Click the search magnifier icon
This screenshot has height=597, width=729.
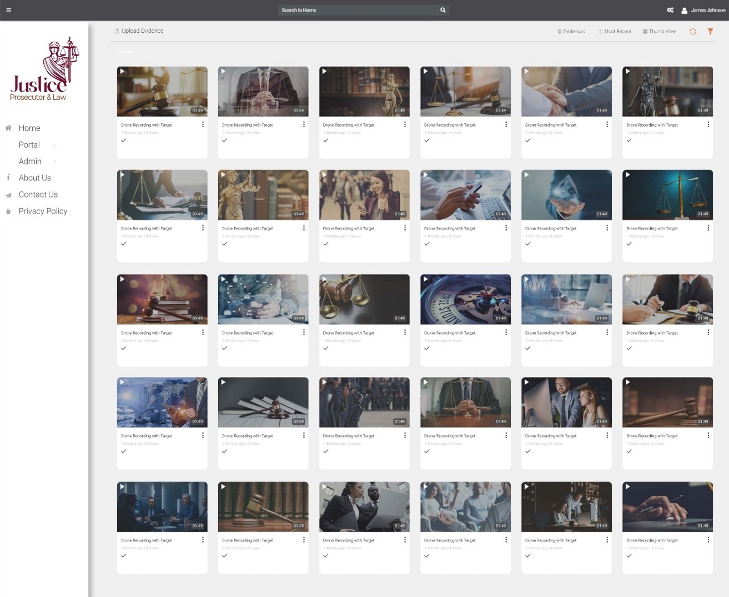coord(443,10)
